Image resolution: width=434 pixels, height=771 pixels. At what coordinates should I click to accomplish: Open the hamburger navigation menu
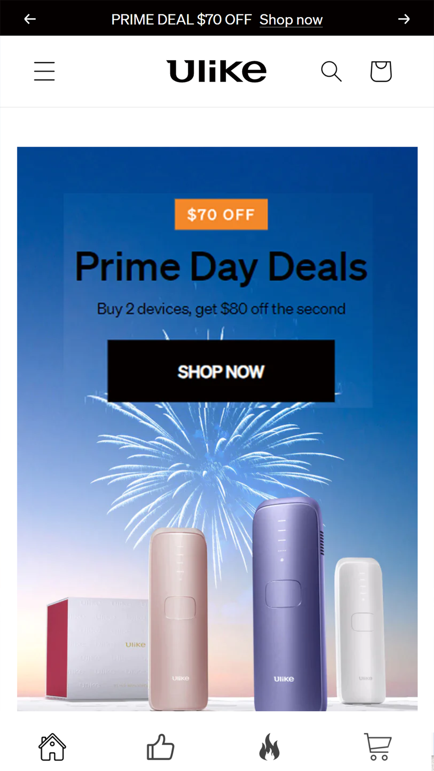coord(44,71)
